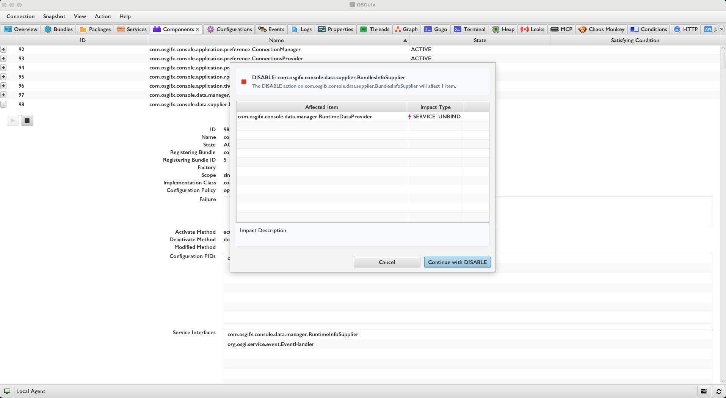Open the tab overflow dropdown arrow
Image resolution: width=726 pixels, height=398 pixels.
[721, 29]
